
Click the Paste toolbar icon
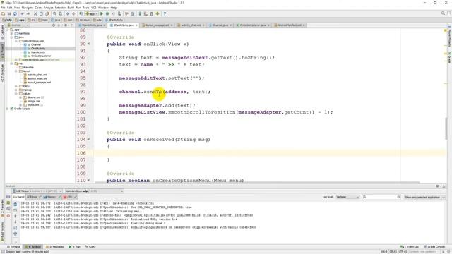[x=47, y=13]
